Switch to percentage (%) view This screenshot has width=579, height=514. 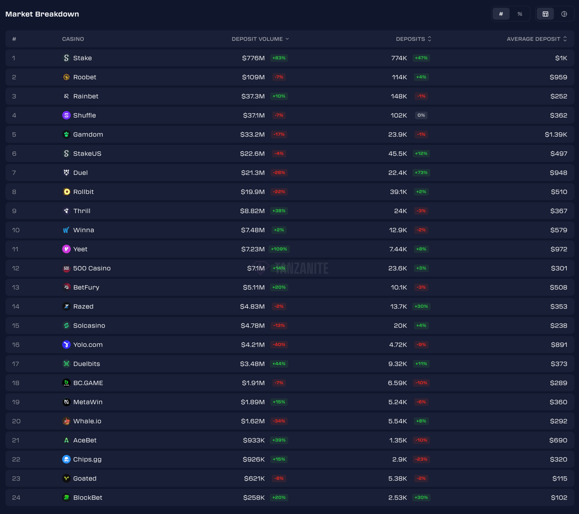[520, 14]
